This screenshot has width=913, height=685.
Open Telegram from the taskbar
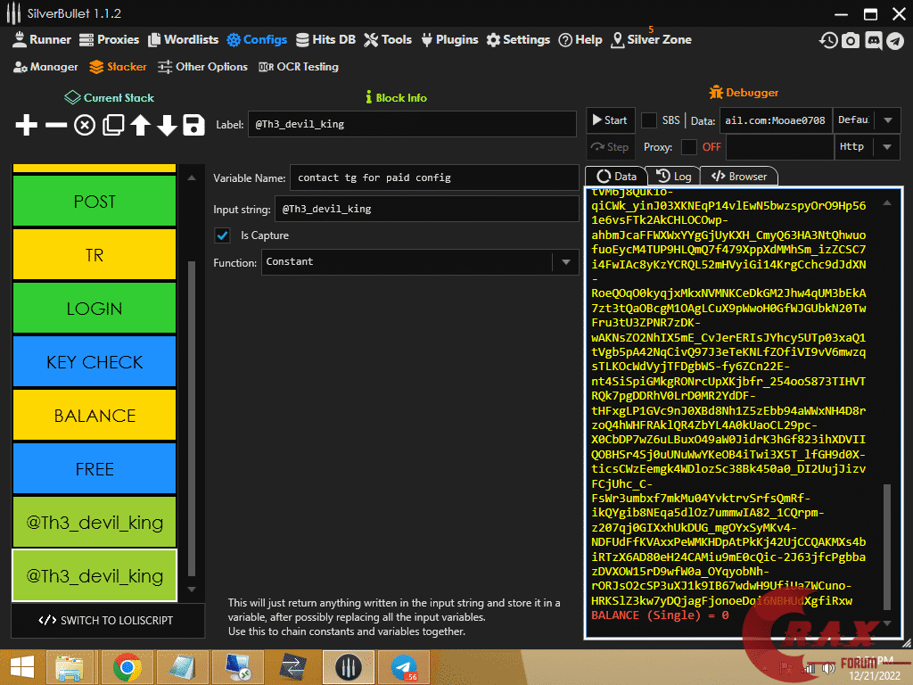(404, 667)
